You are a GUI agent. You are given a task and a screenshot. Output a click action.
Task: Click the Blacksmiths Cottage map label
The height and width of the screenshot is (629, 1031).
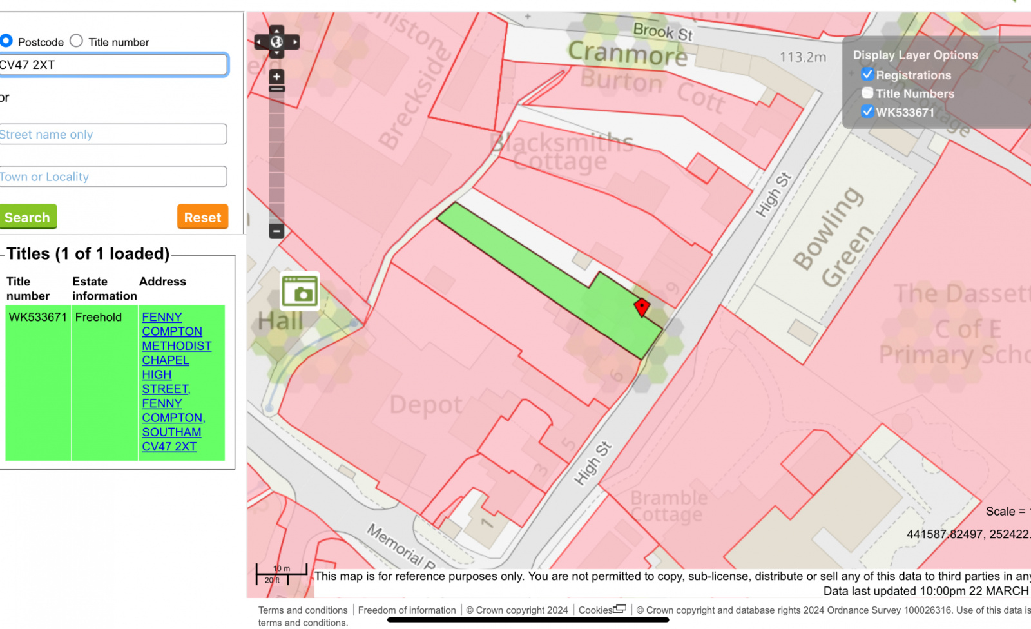click(561, 152)
